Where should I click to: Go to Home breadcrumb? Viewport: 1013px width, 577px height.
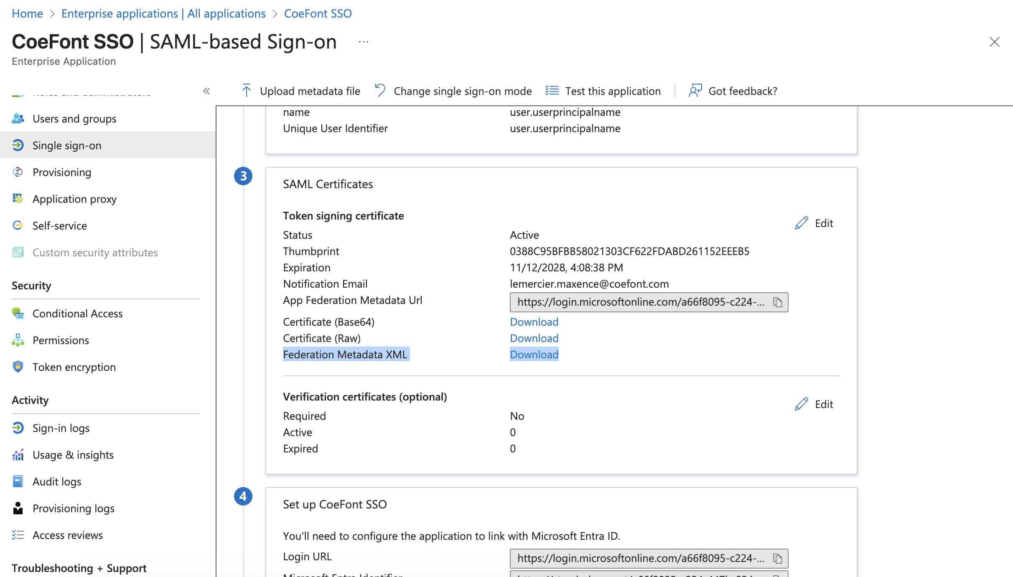point(27,13)
